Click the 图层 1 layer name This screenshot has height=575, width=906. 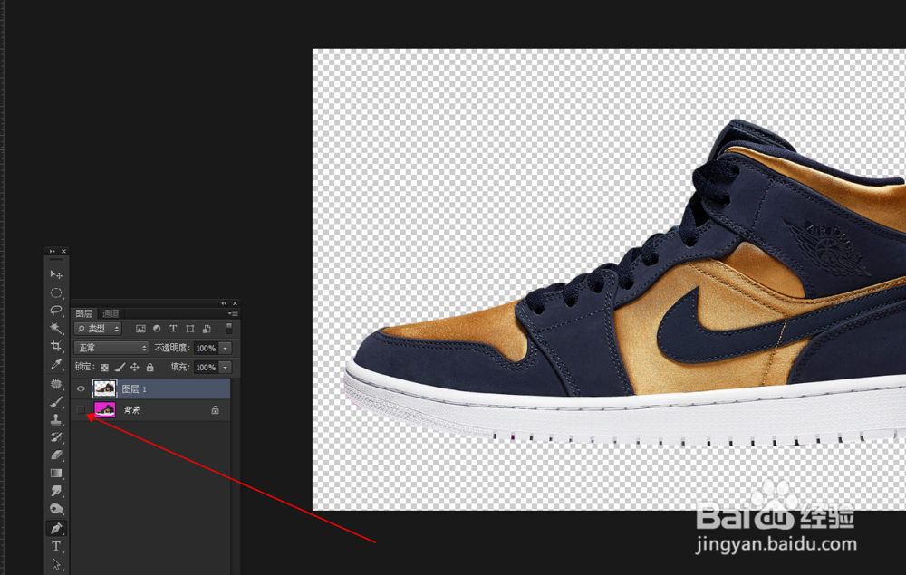point(134,389)
